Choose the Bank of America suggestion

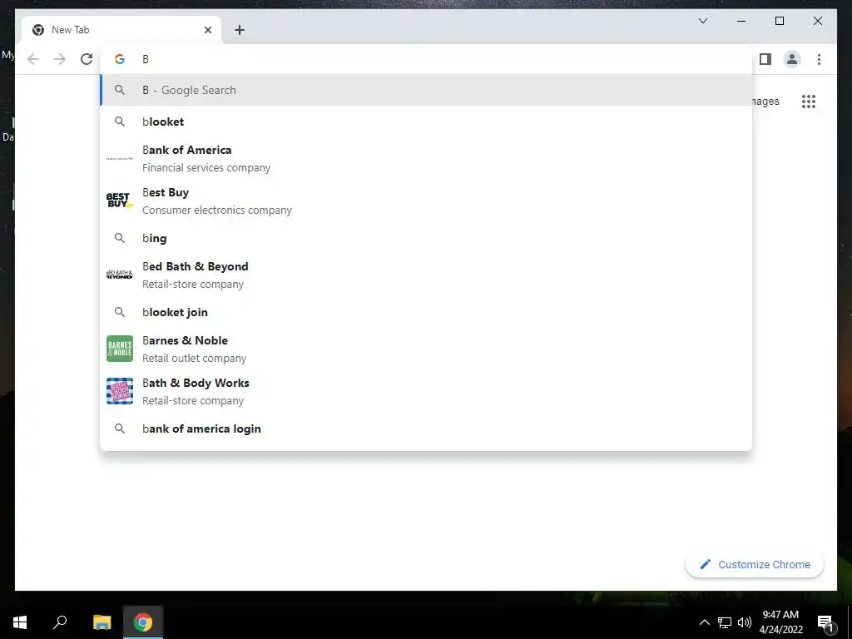(426, 159)
